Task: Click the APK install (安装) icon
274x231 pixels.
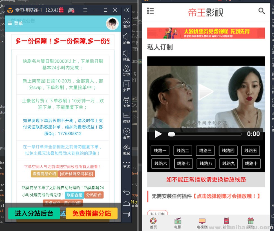Action: (x=127, y=100)
